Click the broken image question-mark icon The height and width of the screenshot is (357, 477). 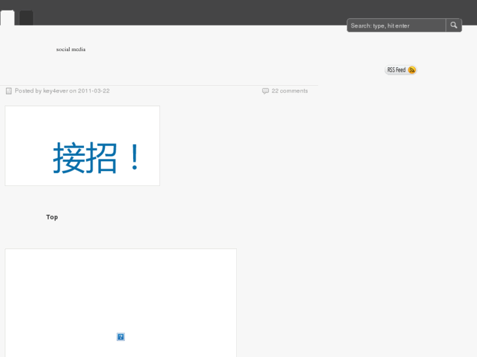(121, 337)
